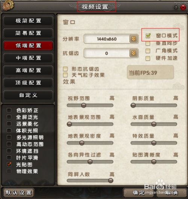
Task: Click the 默认设置 button
Action: click(18, 193)
